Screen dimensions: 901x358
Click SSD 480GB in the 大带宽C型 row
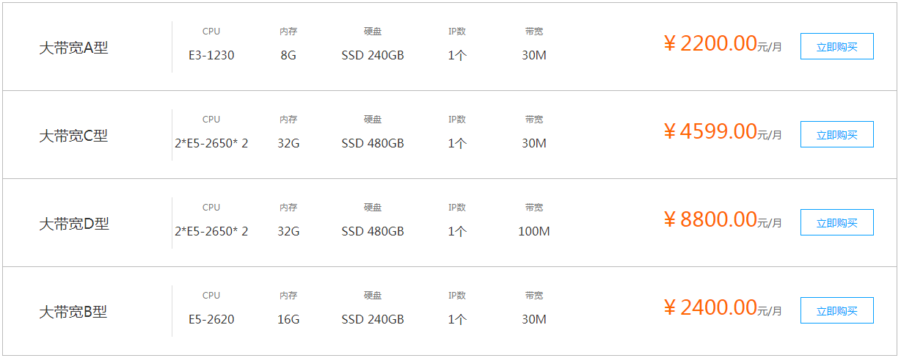click(373, 143)
